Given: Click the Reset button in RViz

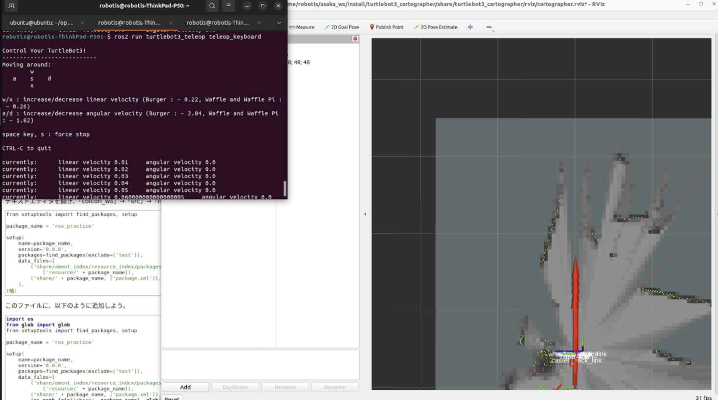Looking at the screenshot, I should [172, 398].
